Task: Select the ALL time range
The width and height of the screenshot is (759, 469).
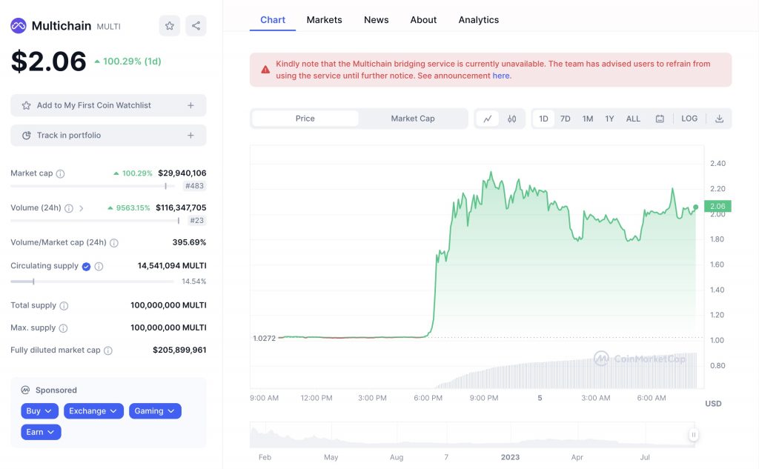Action: pos(633,119)
